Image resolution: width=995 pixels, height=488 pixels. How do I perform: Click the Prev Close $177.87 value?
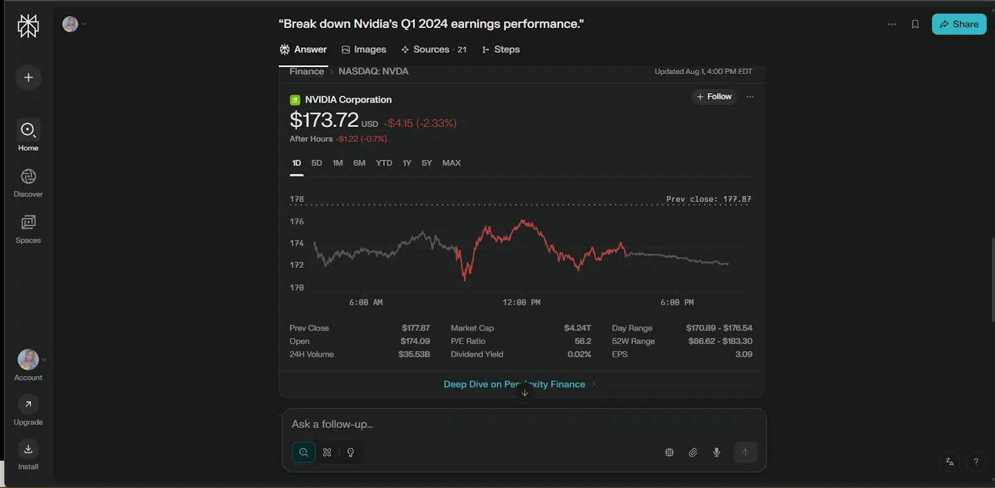tap(415, 328)
